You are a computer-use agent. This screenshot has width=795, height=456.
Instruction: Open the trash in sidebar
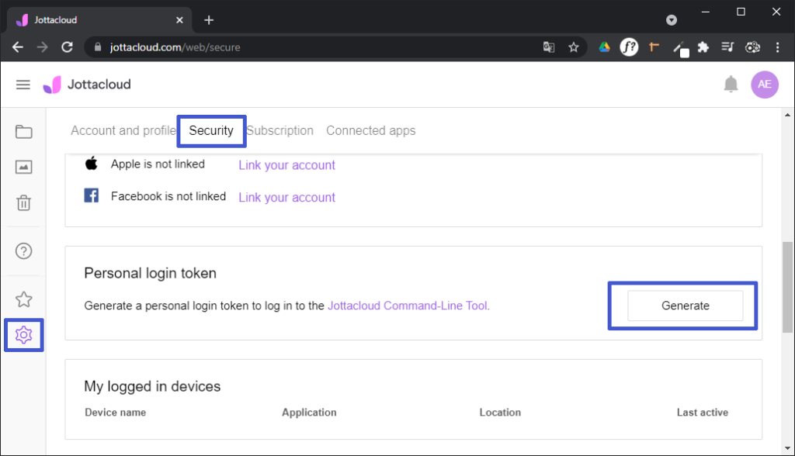click(x=24, y=202)
